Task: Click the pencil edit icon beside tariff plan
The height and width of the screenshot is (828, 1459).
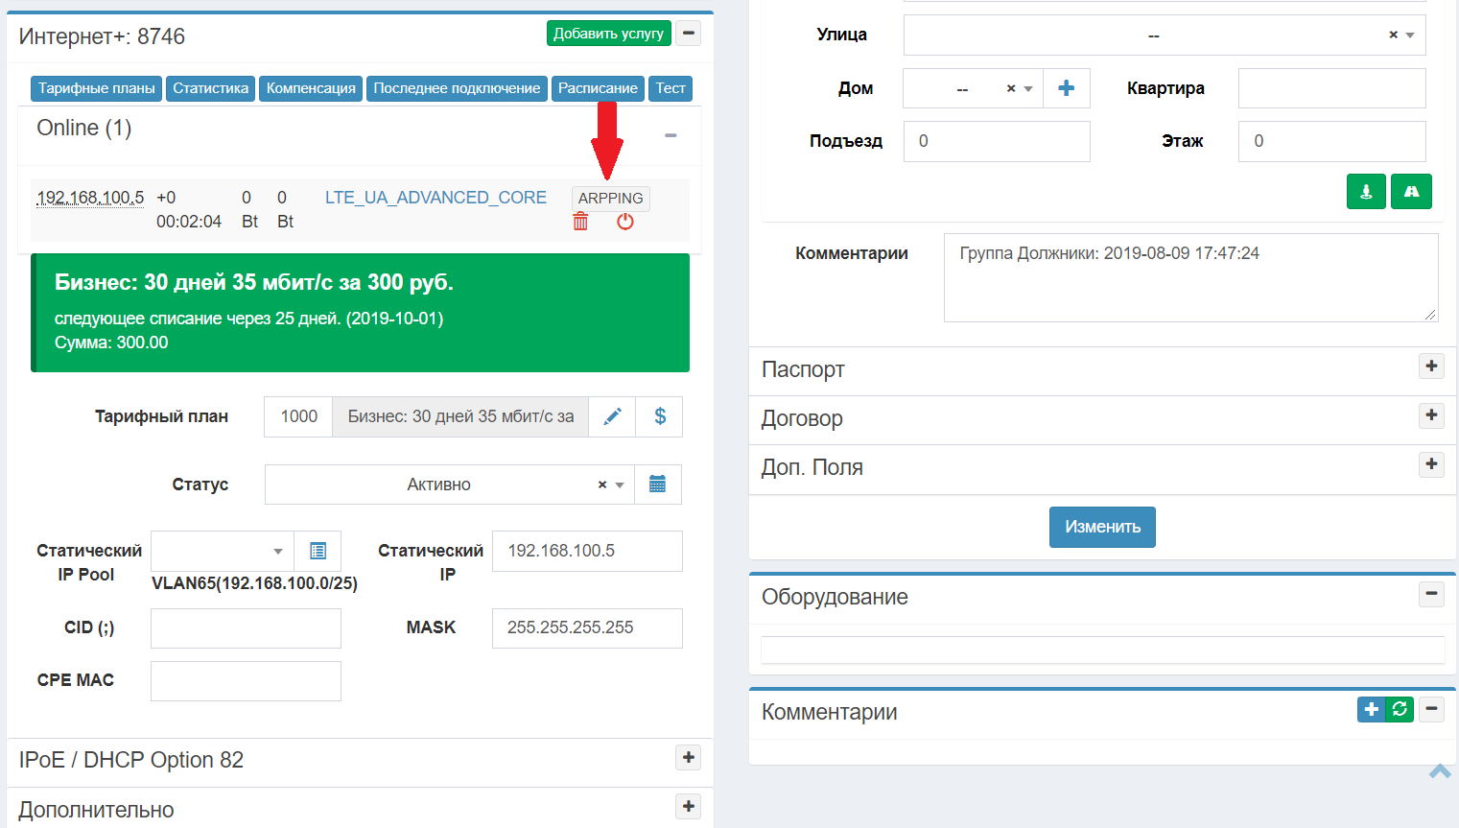Action: [612, 416]
